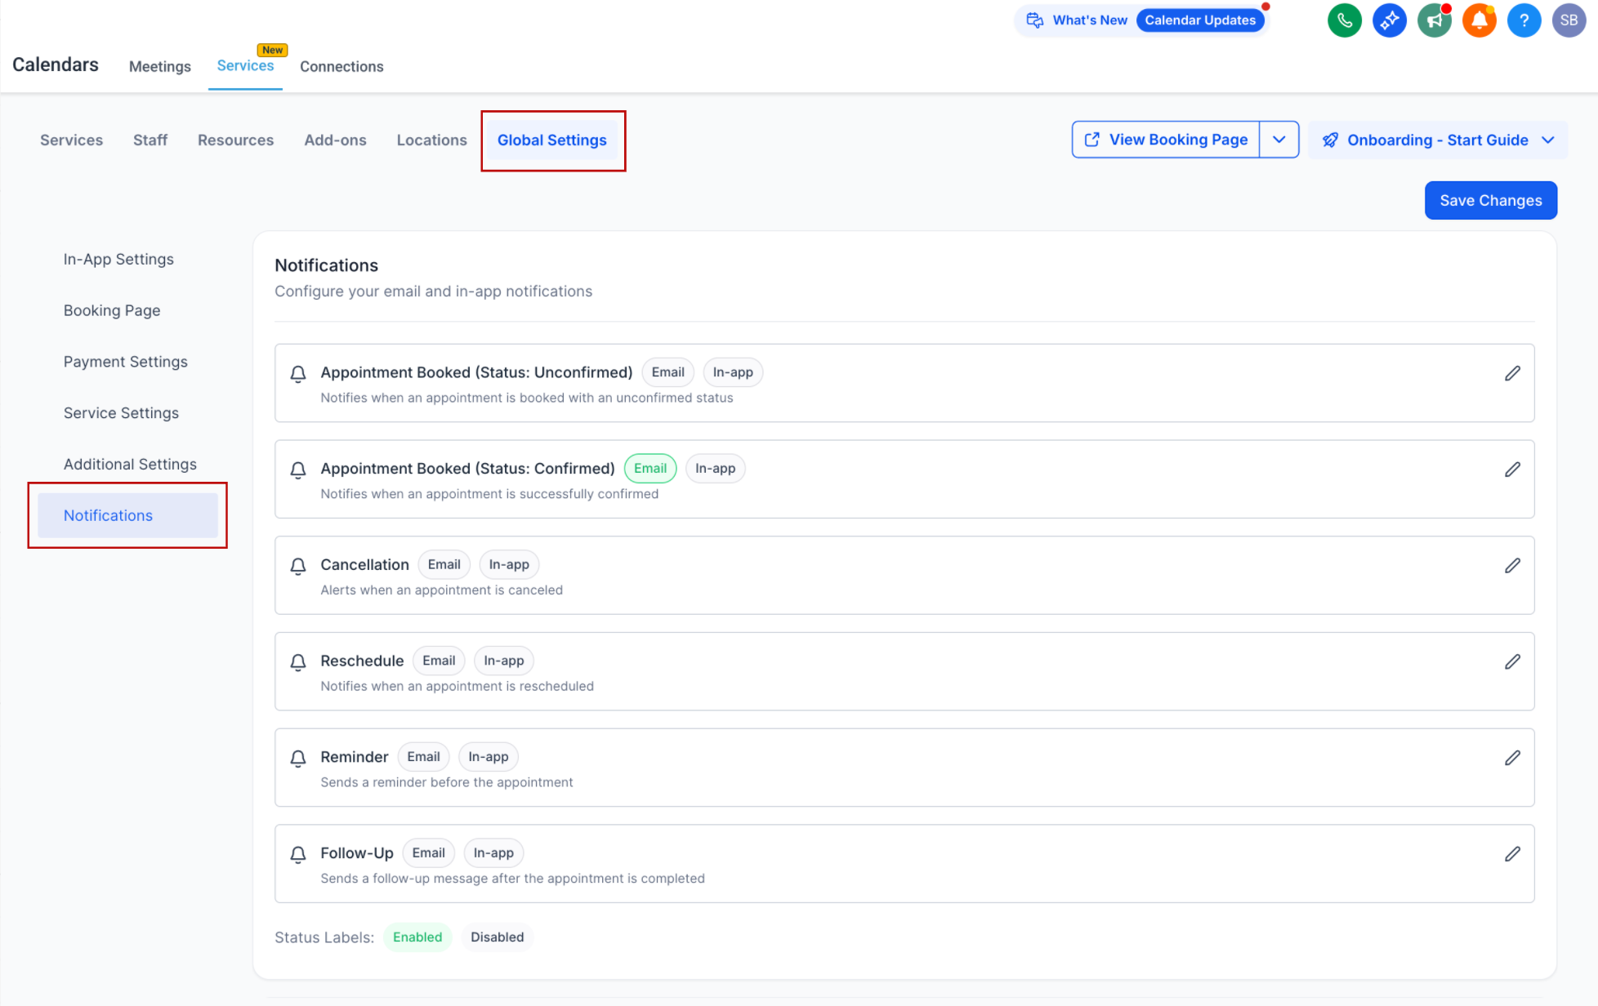
Task: Click the Save Changes button
Action: (1490, 201)
